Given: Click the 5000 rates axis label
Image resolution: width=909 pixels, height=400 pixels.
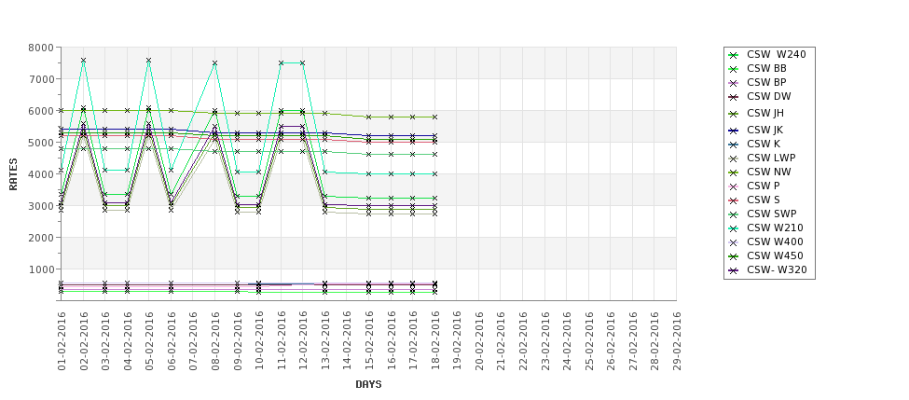Looking at the screenshot, I should [41, 143].
